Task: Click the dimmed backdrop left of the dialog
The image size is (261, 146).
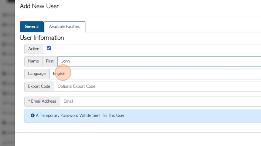Action: point(7,73)
